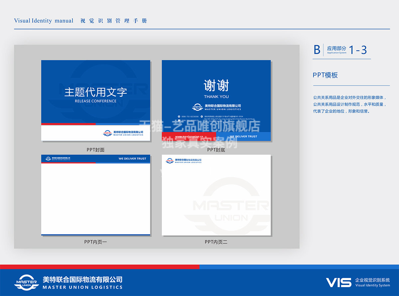Click the phone number '0086-755-82236586'

pyautogui.click(x=190, y=117)
